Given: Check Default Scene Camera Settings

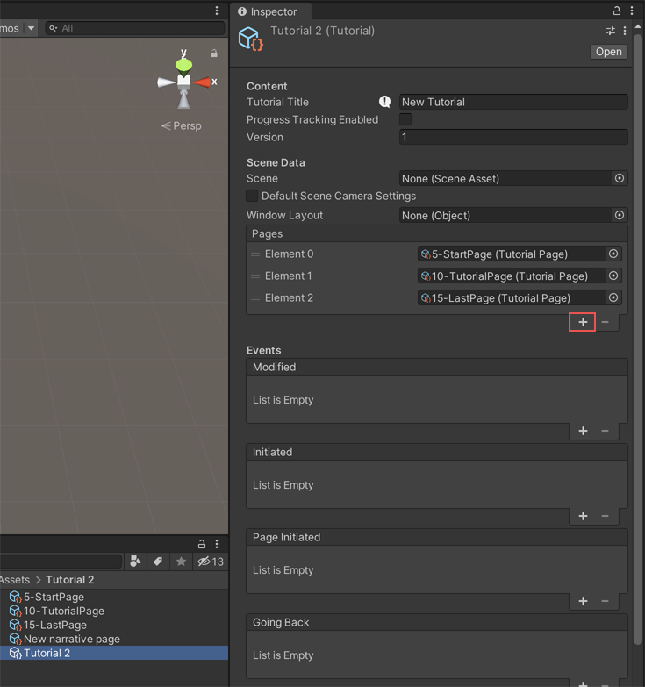Looking at the screenshot, I should coord(253,196).
